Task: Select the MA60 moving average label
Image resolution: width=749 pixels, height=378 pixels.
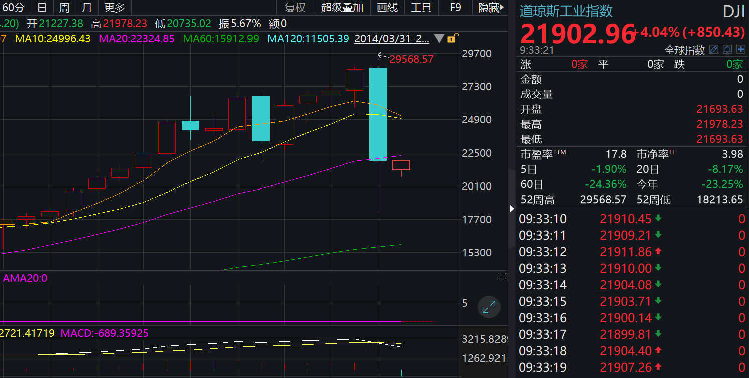Action: [221, 39]
